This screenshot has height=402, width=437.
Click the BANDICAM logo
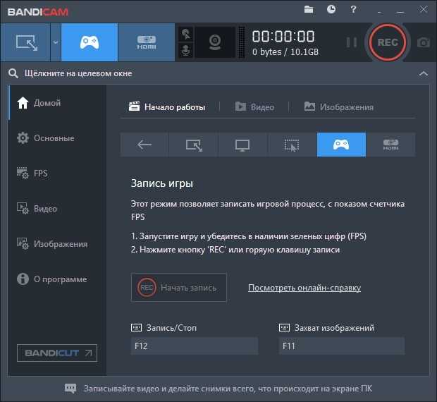(38, 12)
